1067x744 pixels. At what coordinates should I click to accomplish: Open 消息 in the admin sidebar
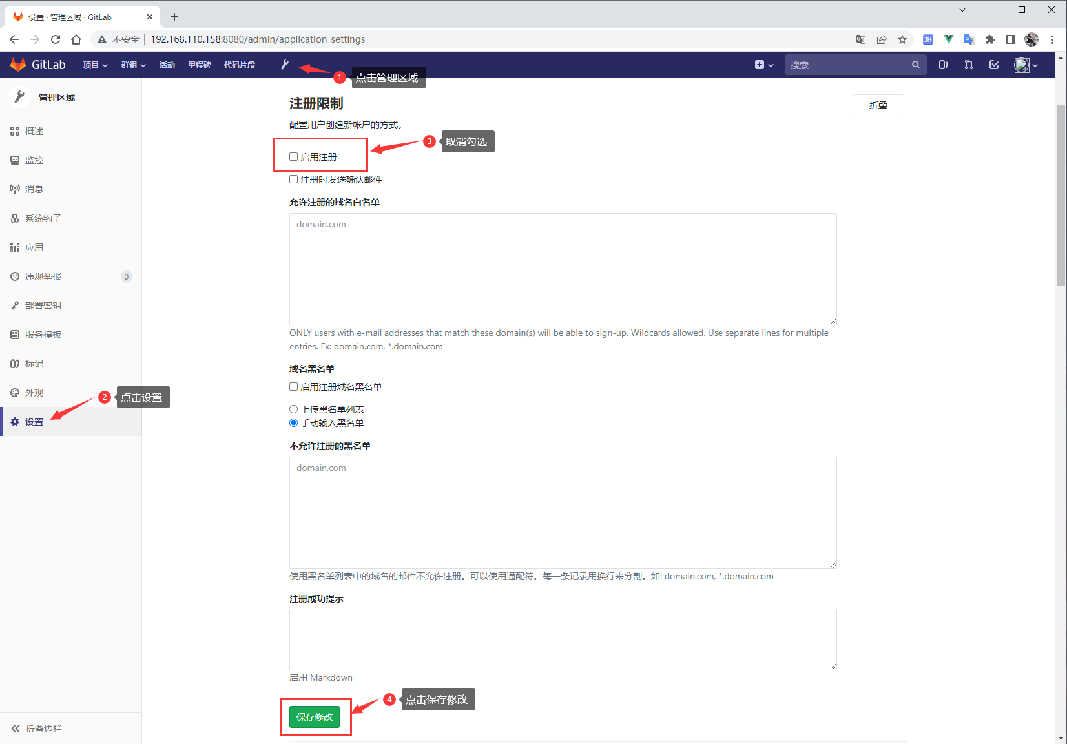click(x=71, y=189)
